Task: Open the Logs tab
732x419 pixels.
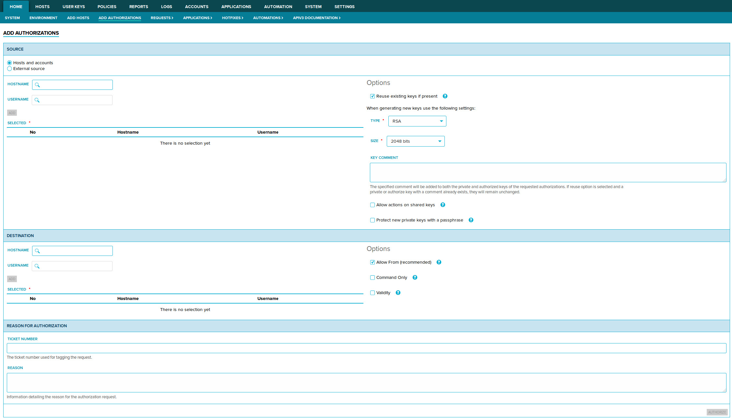Action: click(x=167, y=6)
